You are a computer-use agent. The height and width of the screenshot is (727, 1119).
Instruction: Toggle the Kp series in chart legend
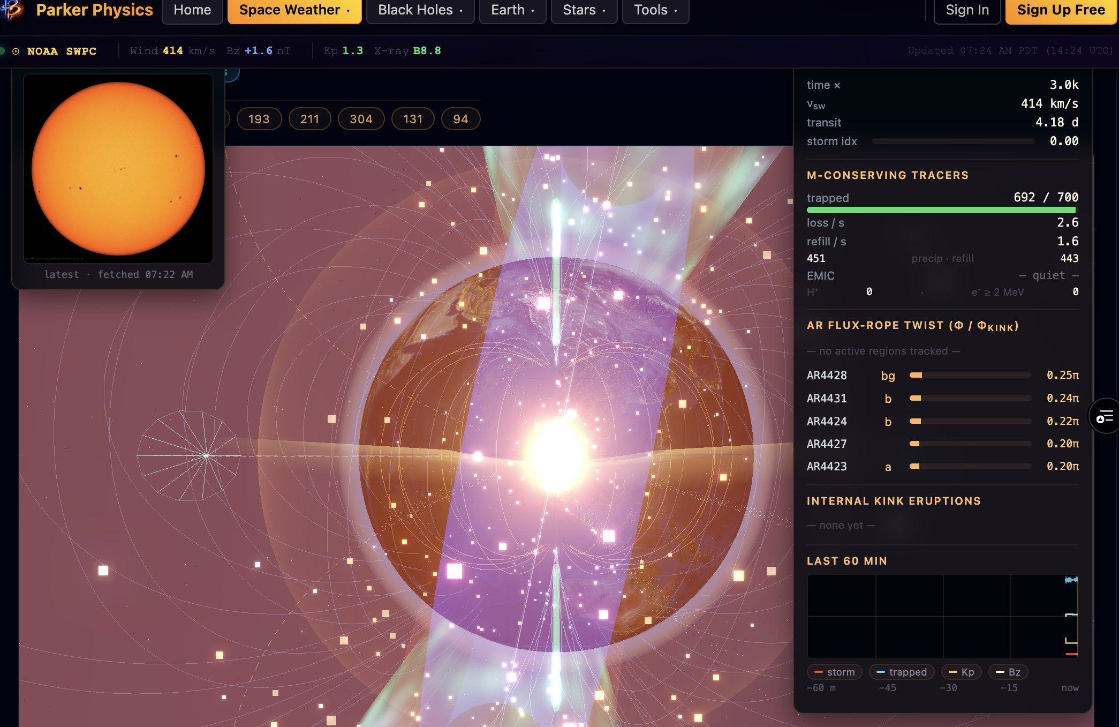click(x=961, y=672)
